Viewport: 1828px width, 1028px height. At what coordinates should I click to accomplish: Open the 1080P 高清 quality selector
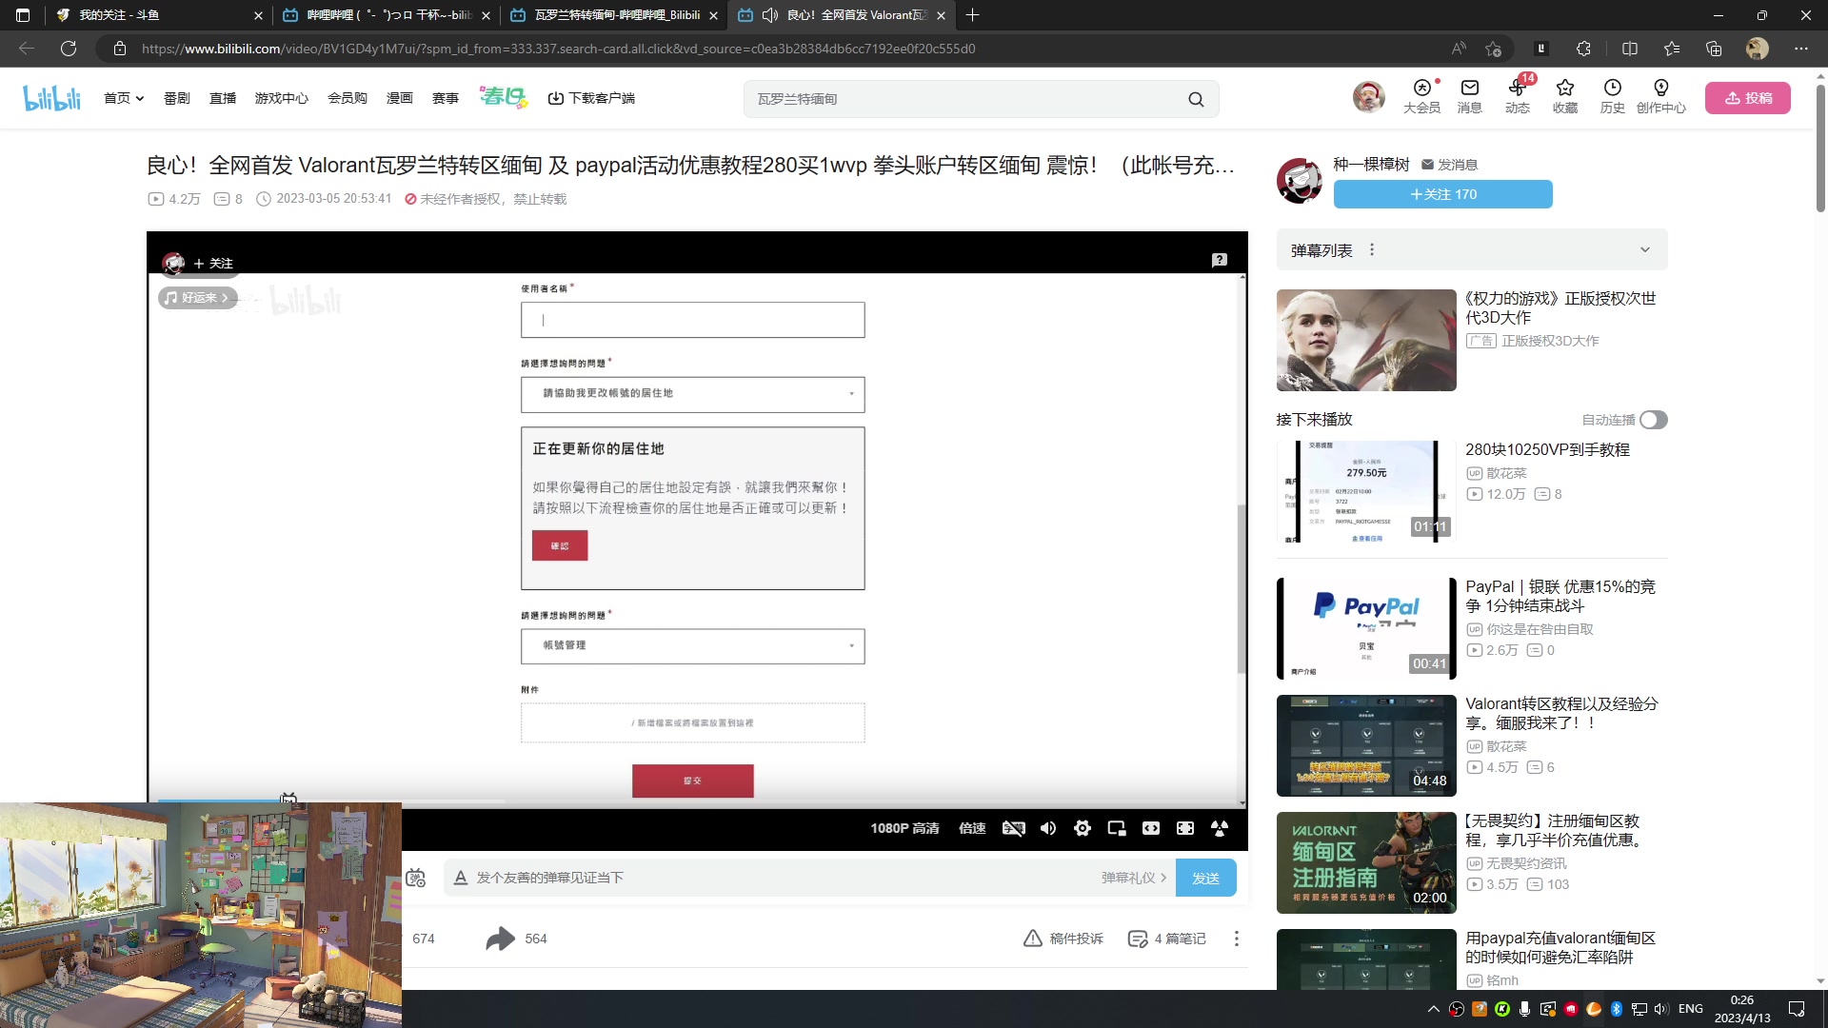pos(904,828)
